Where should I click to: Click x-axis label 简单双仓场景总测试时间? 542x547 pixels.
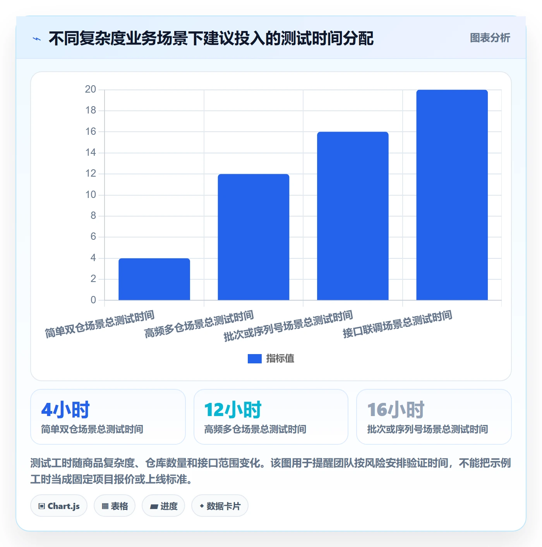click(100, 324)
